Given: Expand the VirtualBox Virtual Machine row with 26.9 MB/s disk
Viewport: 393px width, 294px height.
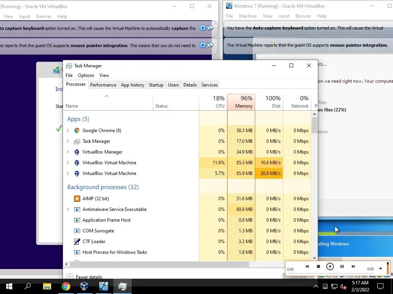Looking at the screenshot, I should pyautogui.click(x=68, y=173).
